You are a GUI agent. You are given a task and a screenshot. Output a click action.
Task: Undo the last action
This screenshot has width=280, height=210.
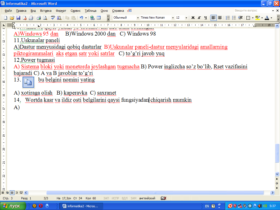click(x=81, y=18)
